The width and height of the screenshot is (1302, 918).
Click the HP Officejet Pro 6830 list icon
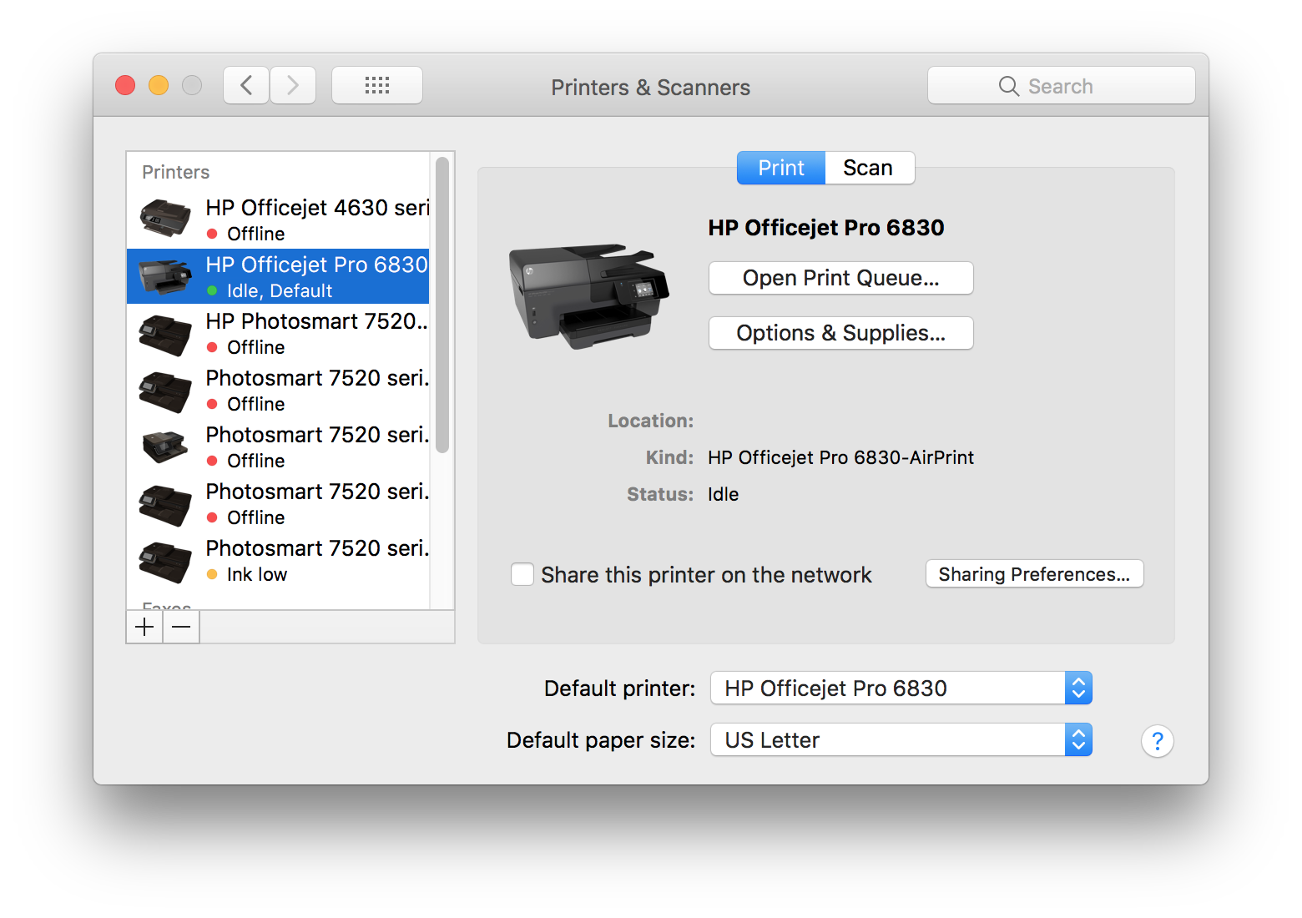click(165, 276)
